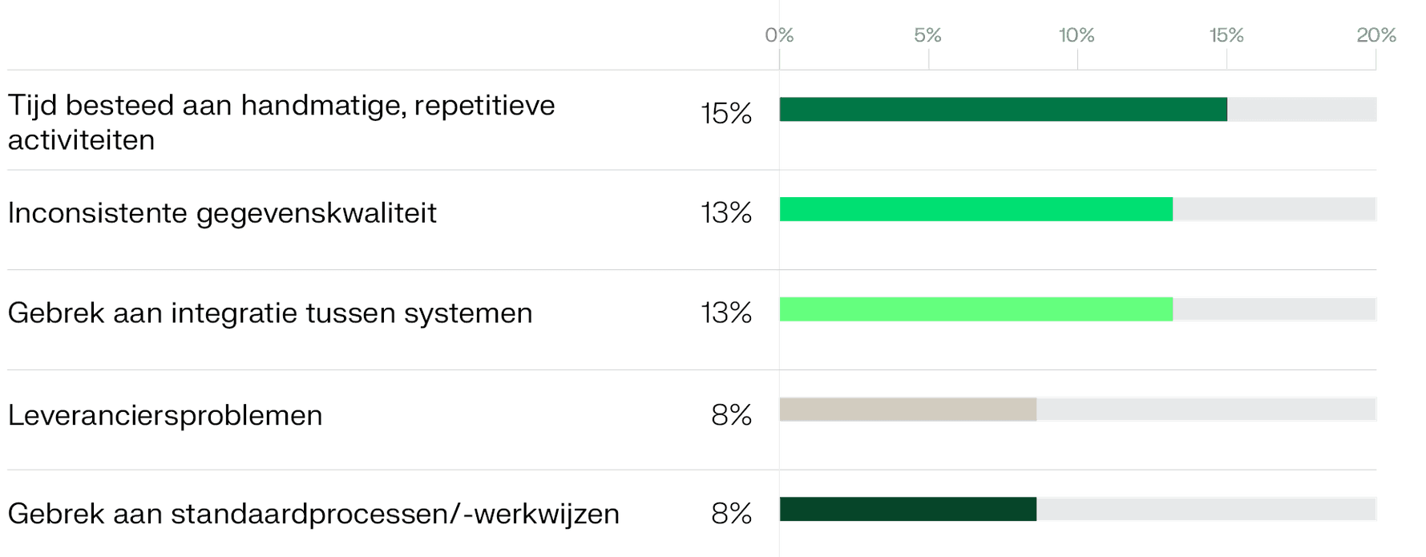Click the dark green 15% bar
The image size is (1426, 557).
(x=1003, y=109)
